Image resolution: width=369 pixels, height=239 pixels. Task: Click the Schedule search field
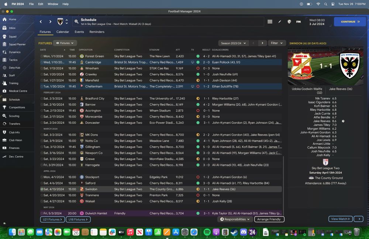click(168, 22)
